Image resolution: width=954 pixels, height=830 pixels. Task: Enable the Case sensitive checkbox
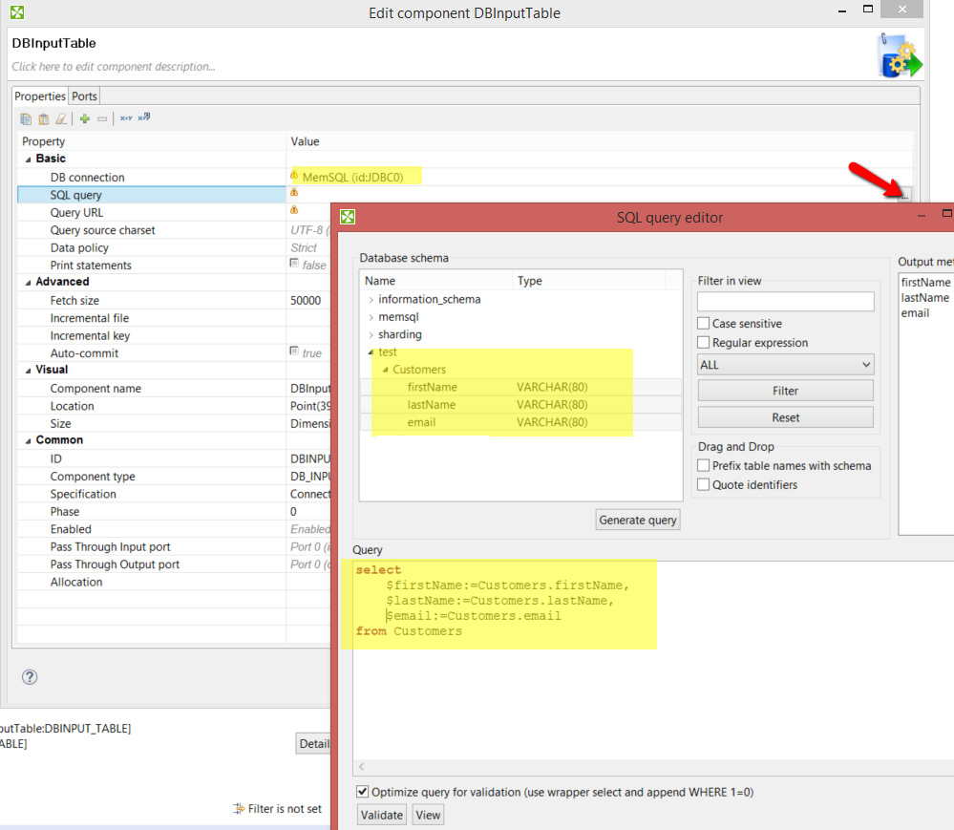click(x=703, y=322)
